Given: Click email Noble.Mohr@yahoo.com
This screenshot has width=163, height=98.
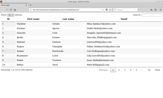Looking at the screenshot, I should pyautogui.click(x=100, y=28).
